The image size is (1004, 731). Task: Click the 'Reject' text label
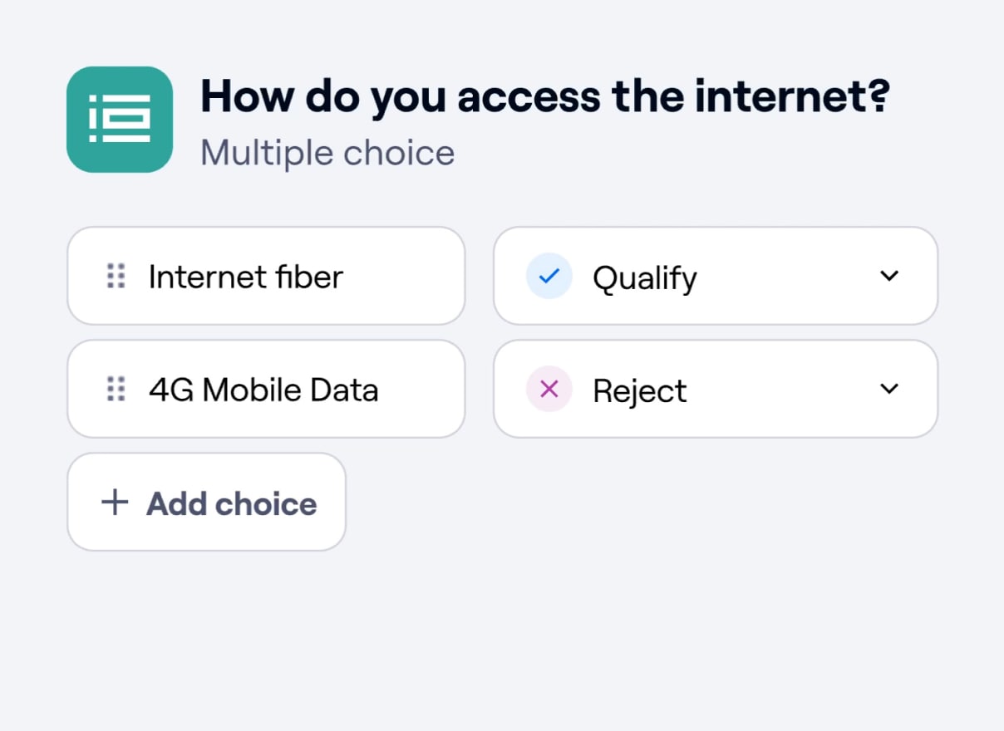pyautogui.click(x=639, y=390)
